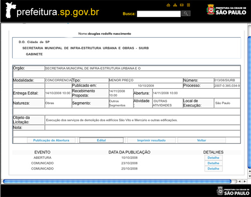Screen dimensions: 251x197
Task: Click the EVENTO column header
Action: (42, 152)
